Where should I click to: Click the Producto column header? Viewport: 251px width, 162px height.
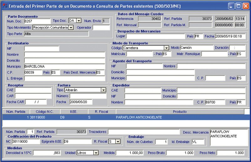(180, 111)
